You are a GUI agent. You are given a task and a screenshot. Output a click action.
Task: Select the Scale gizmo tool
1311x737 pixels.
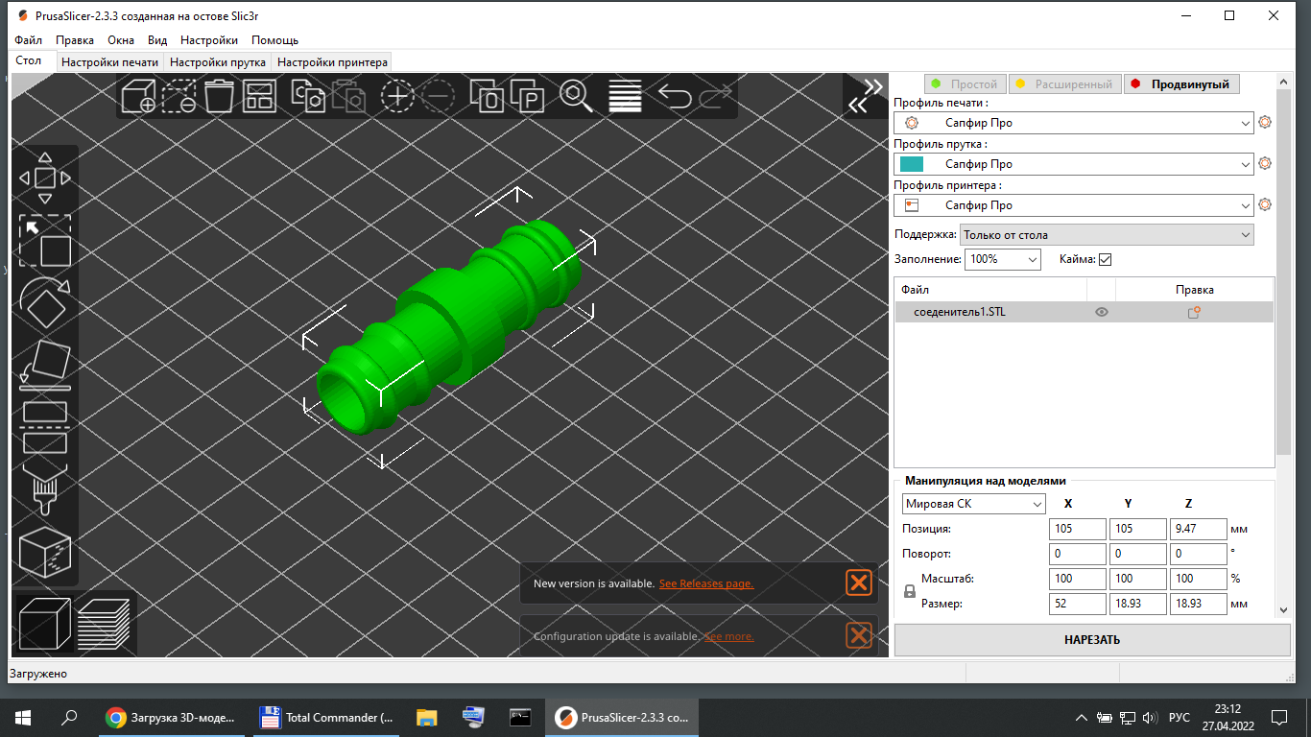tap(45, 240)
